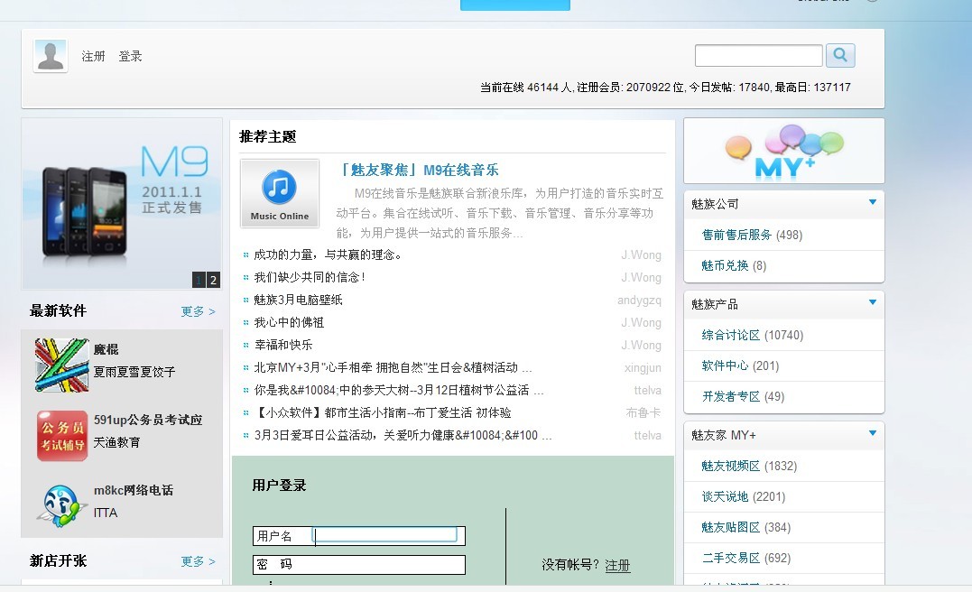The height and width of the screenshot is (592, 972).
Task: Open 「魅友聚焦」M9在线音乐 headline
Action: 419,170
